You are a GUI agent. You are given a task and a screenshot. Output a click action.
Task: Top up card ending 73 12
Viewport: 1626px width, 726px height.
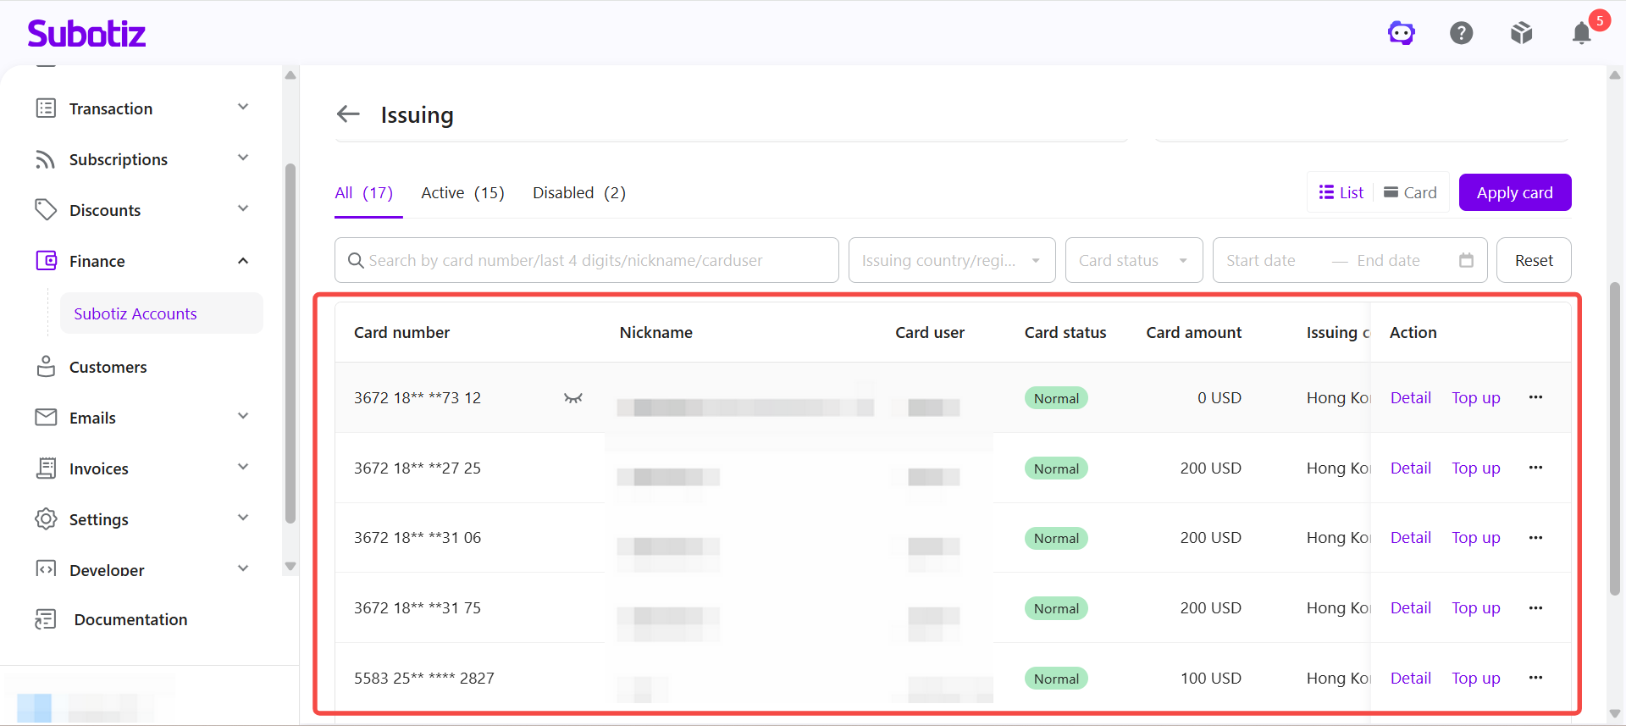1476,397
